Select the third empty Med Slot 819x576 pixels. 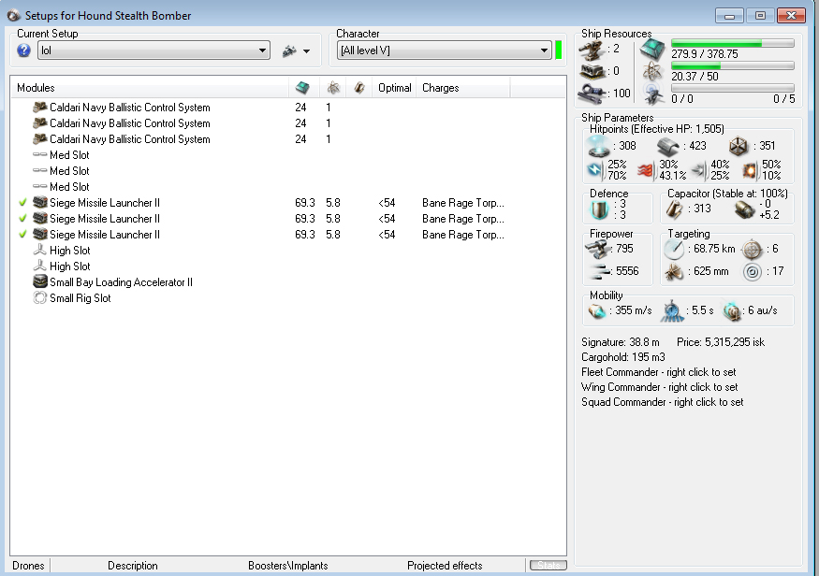tap(69, 187)
